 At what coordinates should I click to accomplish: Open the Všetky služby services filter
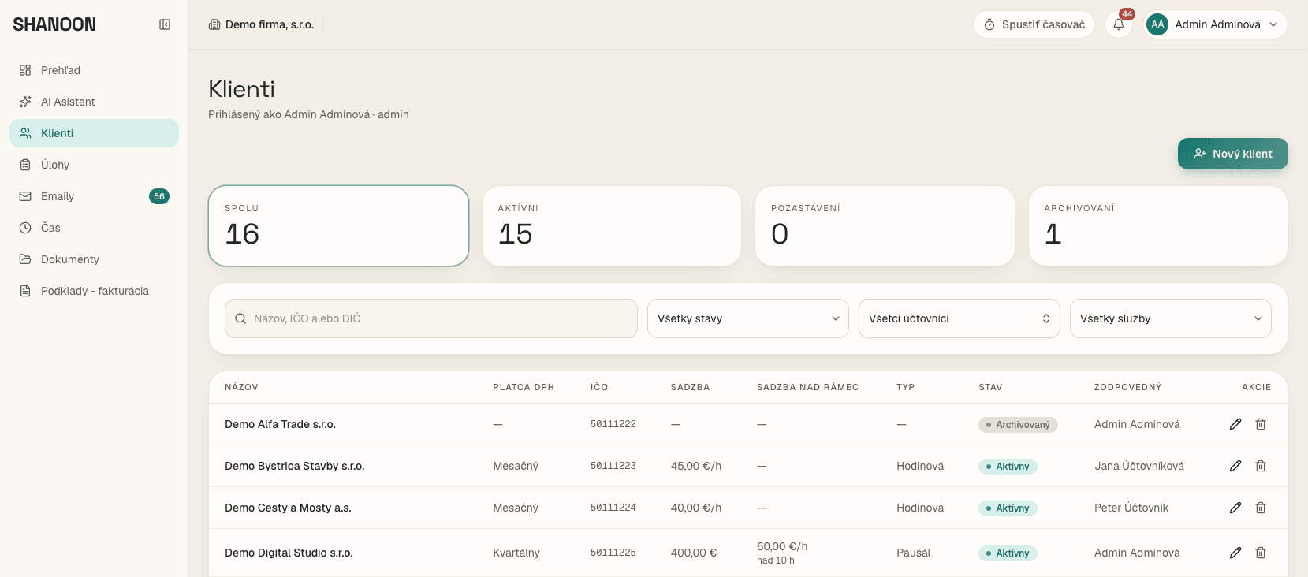pos(1171,318)
